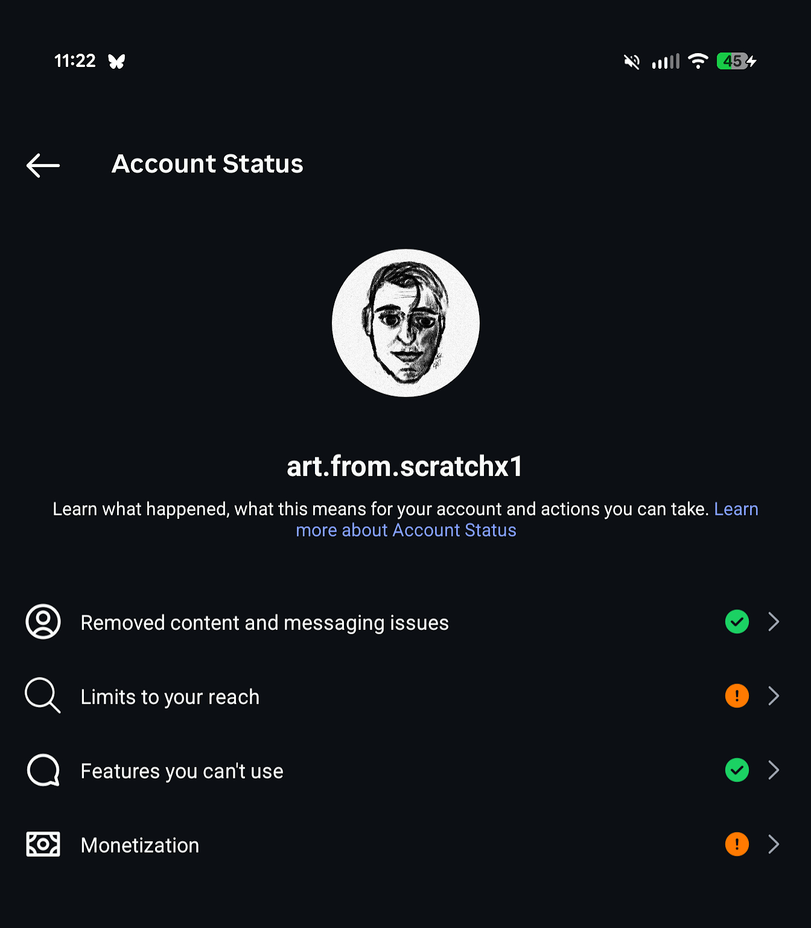Tap the orange warning badge for reach limits
Screen dimensions: 811x928
pyautogui.click(x=737, y=696)
